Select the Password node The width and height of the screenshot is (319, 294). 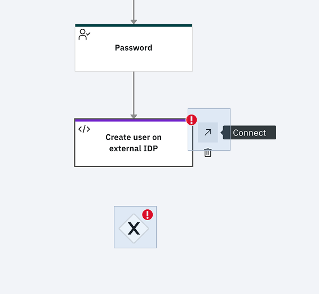tap(134, 48)
